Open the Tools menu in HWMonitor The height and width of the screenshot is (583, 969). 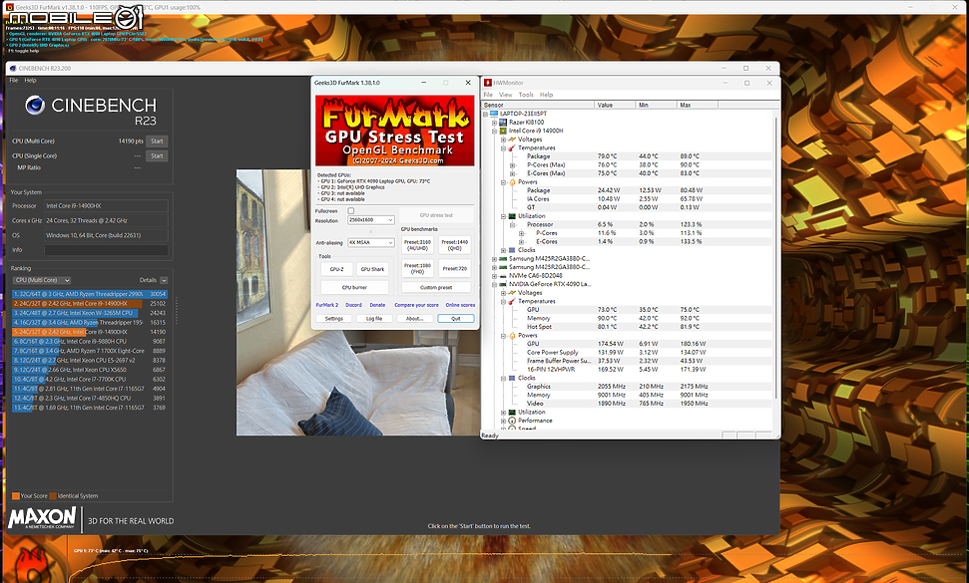(526, 95)
